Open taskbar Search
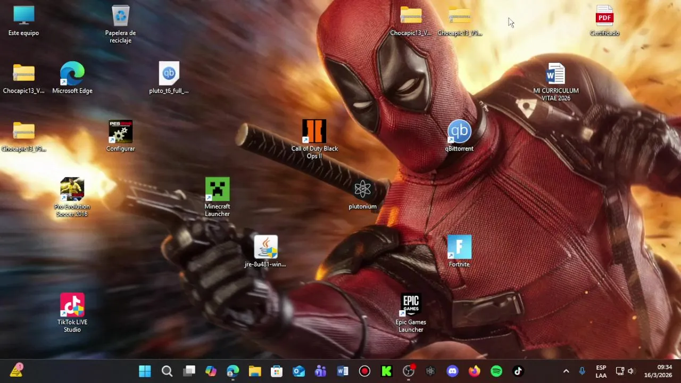 click(x=167, y=371)
